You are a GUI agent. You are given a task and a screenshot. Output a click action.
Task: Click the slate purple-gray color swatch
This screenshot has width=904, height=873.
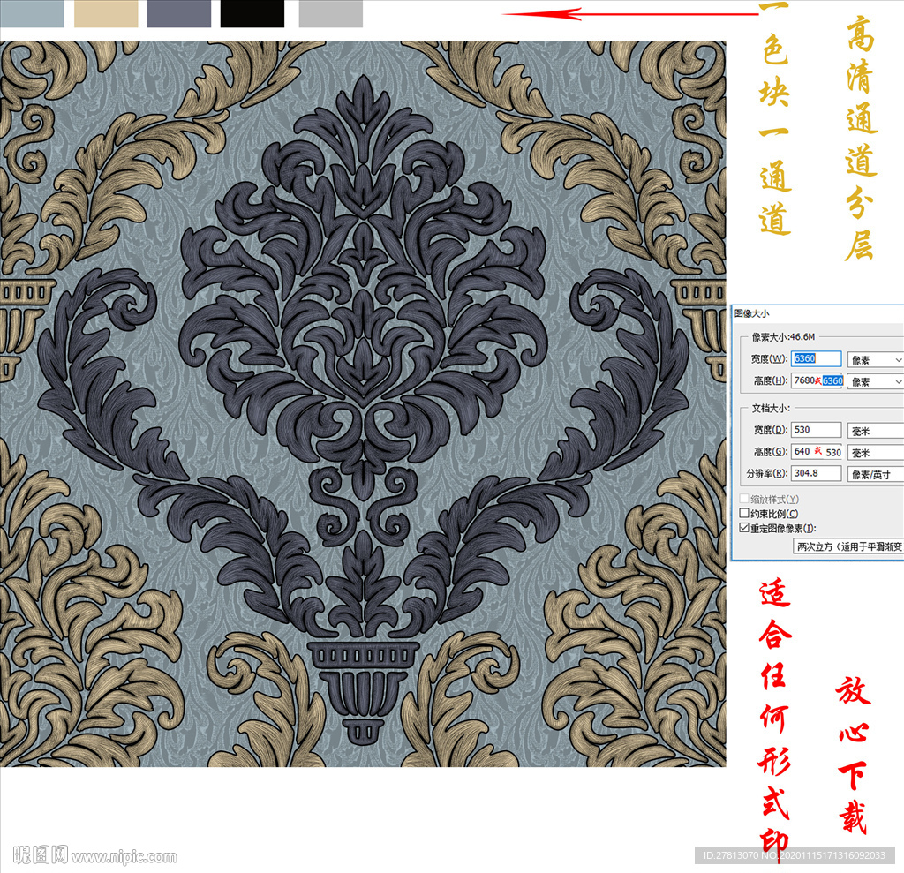click(179, 13)
